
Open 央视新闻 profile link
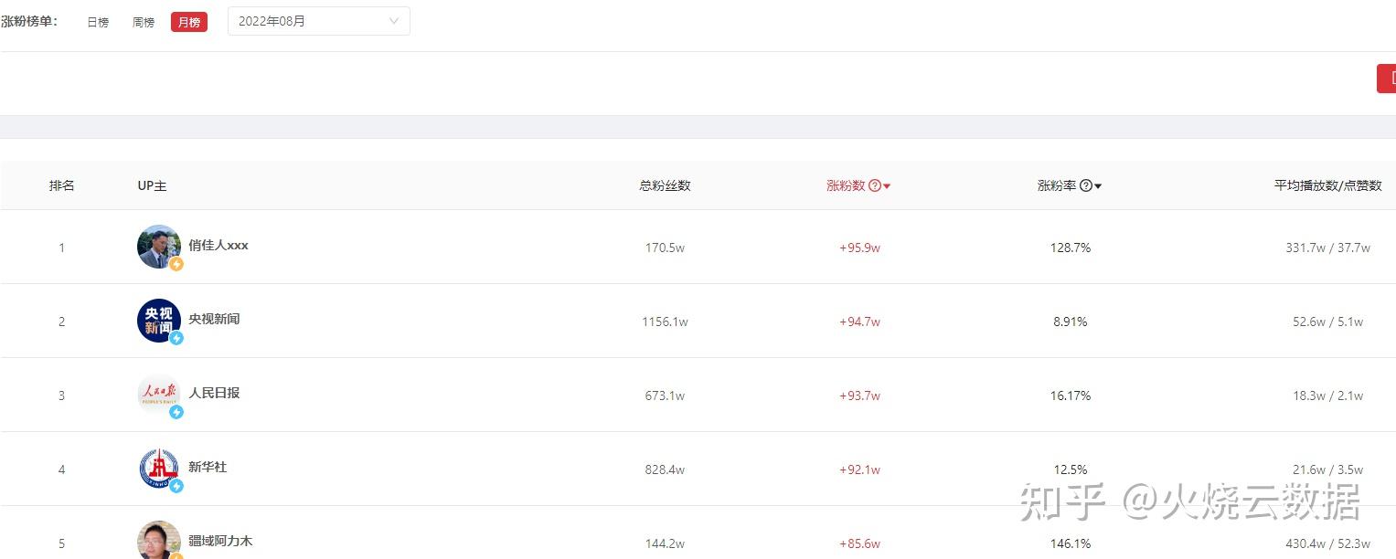[214, 320]
